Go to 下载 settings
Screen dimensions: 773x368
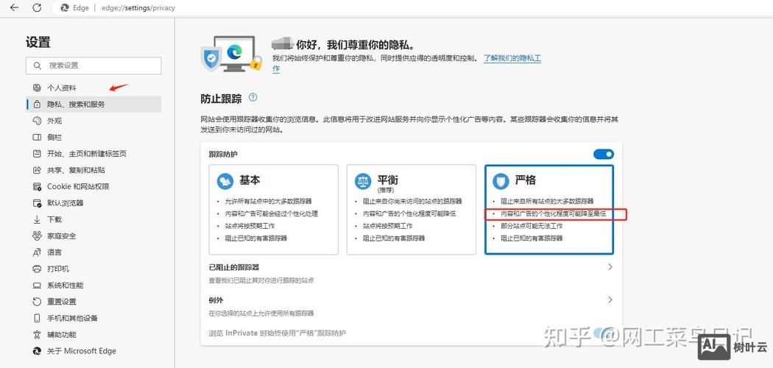(93, 220)
